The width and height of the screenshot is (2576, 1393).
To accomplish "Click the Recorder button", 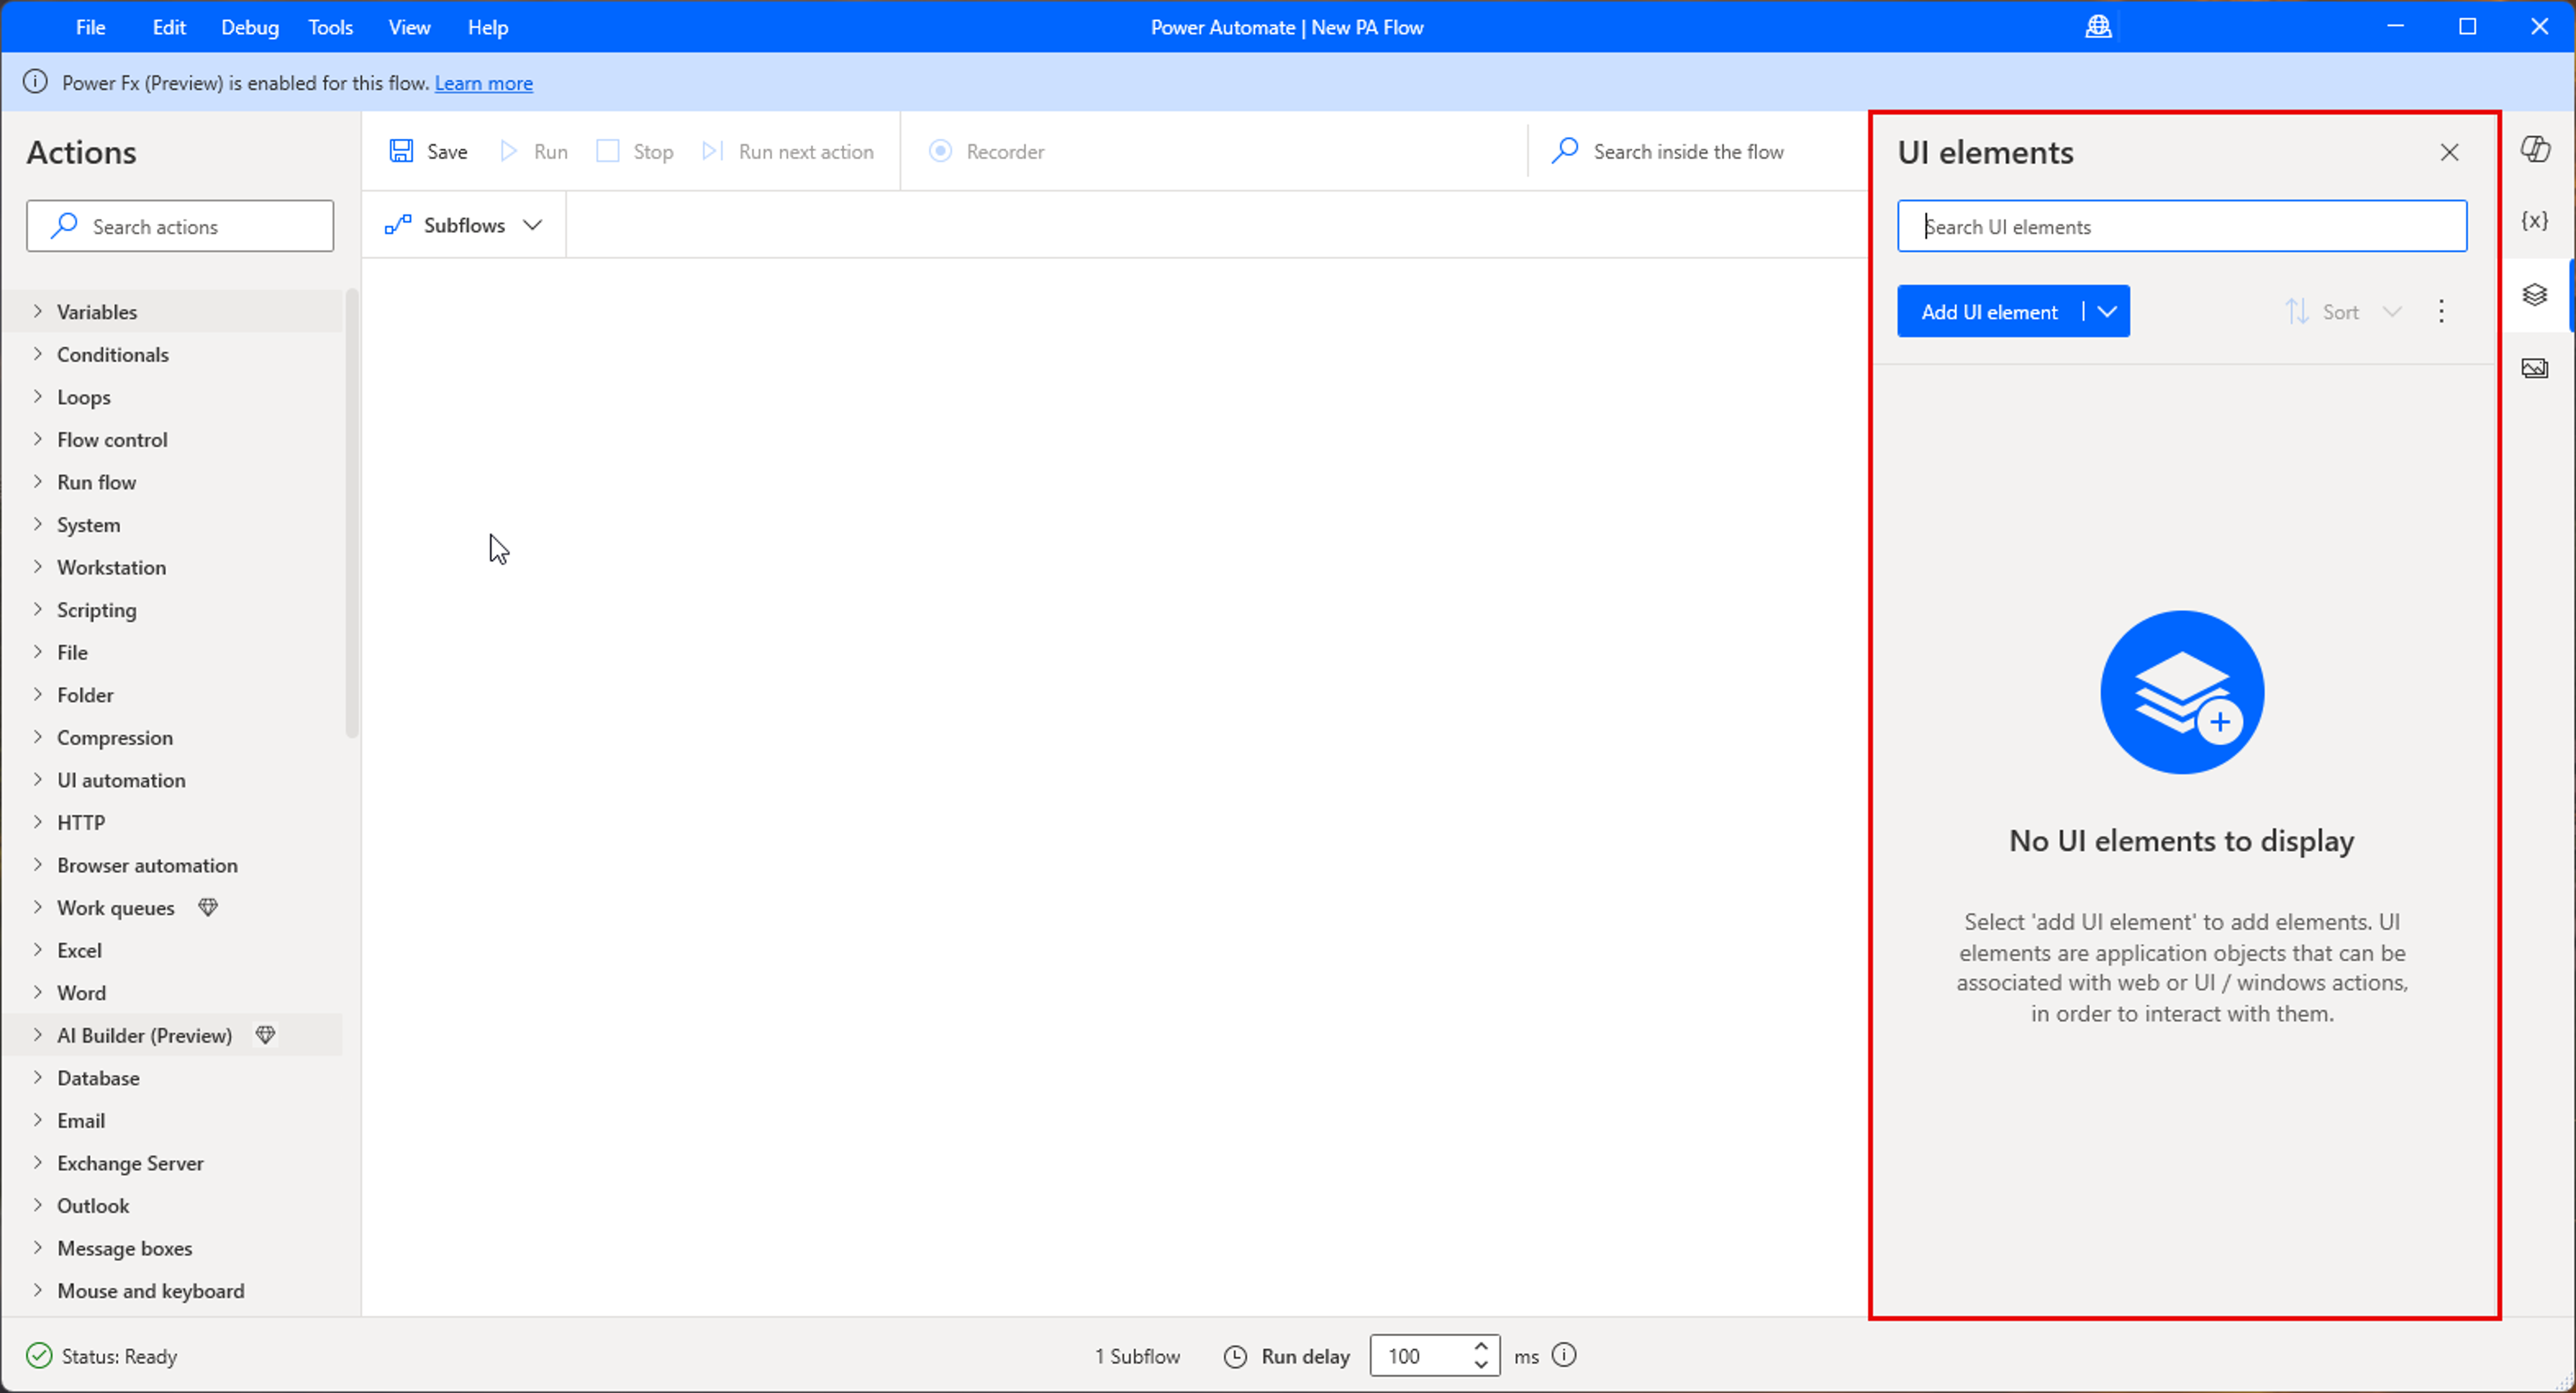I will 987,151.
